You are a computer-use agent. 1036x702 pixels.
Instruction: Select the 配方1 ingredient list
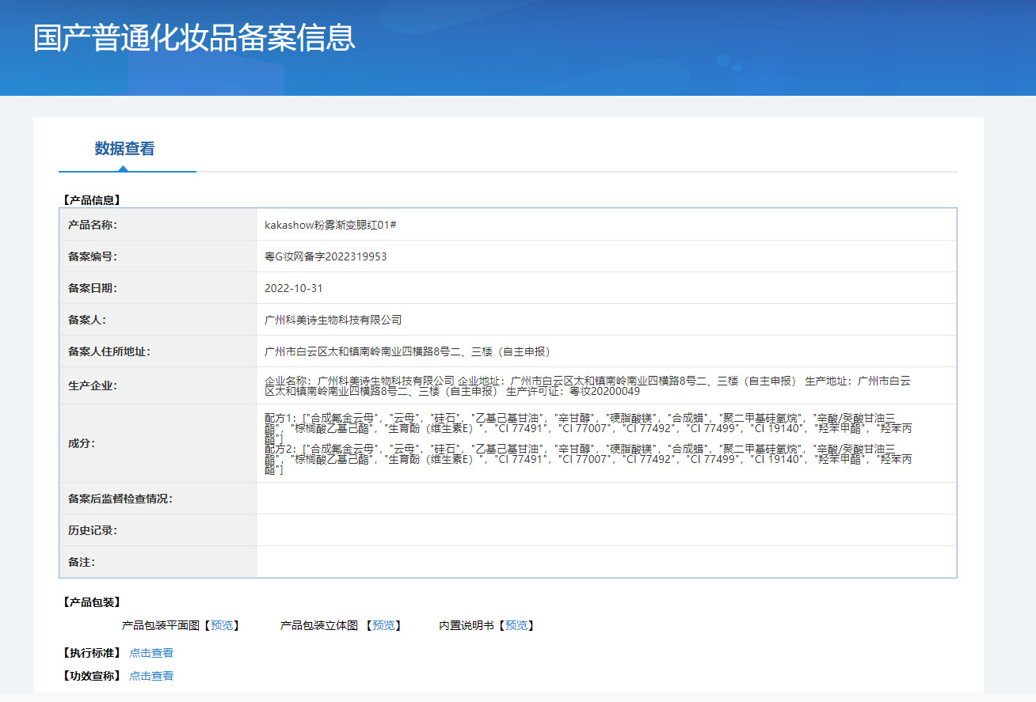tap(588, 427)
